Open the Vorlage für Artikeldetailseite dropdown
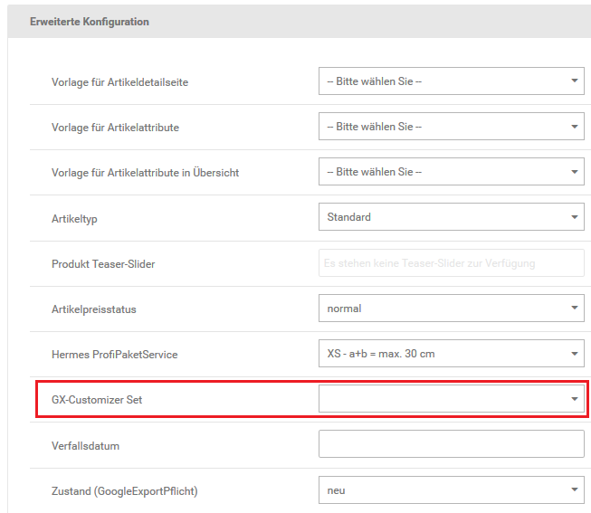 [451, 81]
